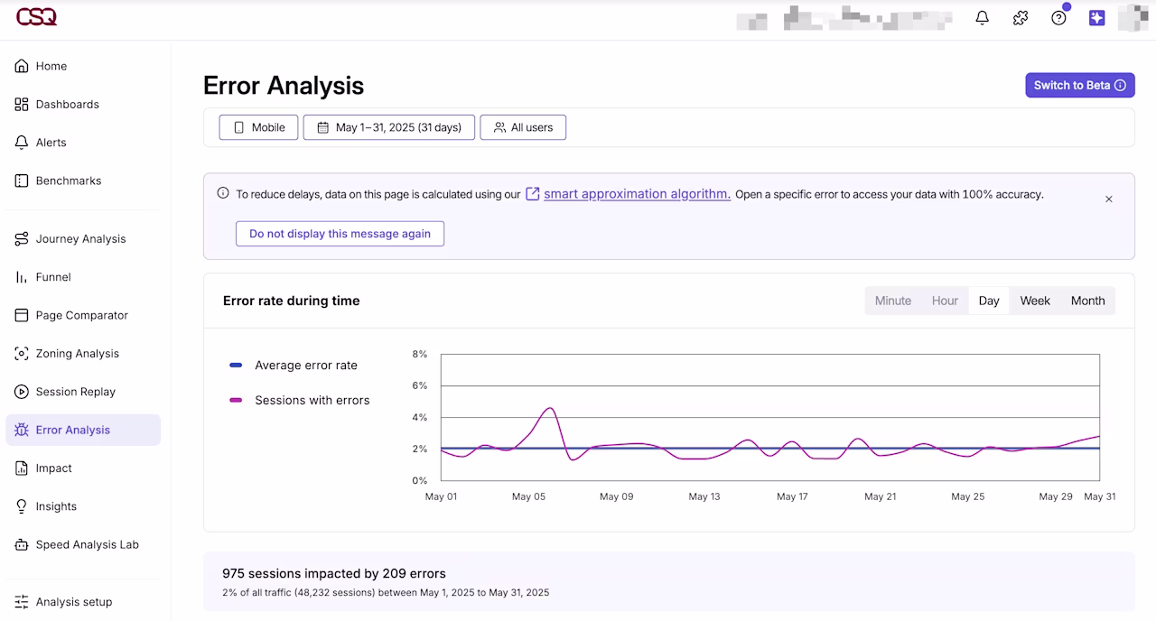
Task: Click the Error rate during time heading
Action: (x=292, y=301)
